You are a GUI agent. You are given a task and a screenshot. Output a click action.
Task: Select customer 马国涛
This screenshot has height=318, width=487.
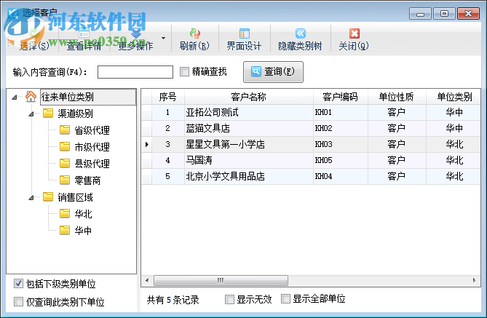(x=199, y=160)
